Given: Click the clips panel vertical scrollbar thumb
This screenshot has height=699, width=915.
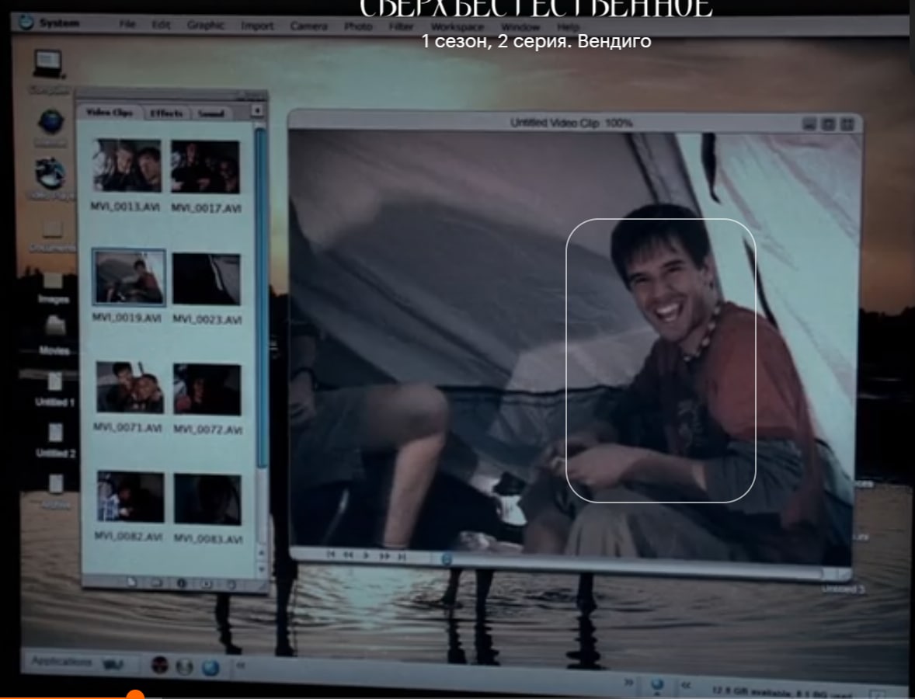Looking at the screenshot, I should (261, 297).
